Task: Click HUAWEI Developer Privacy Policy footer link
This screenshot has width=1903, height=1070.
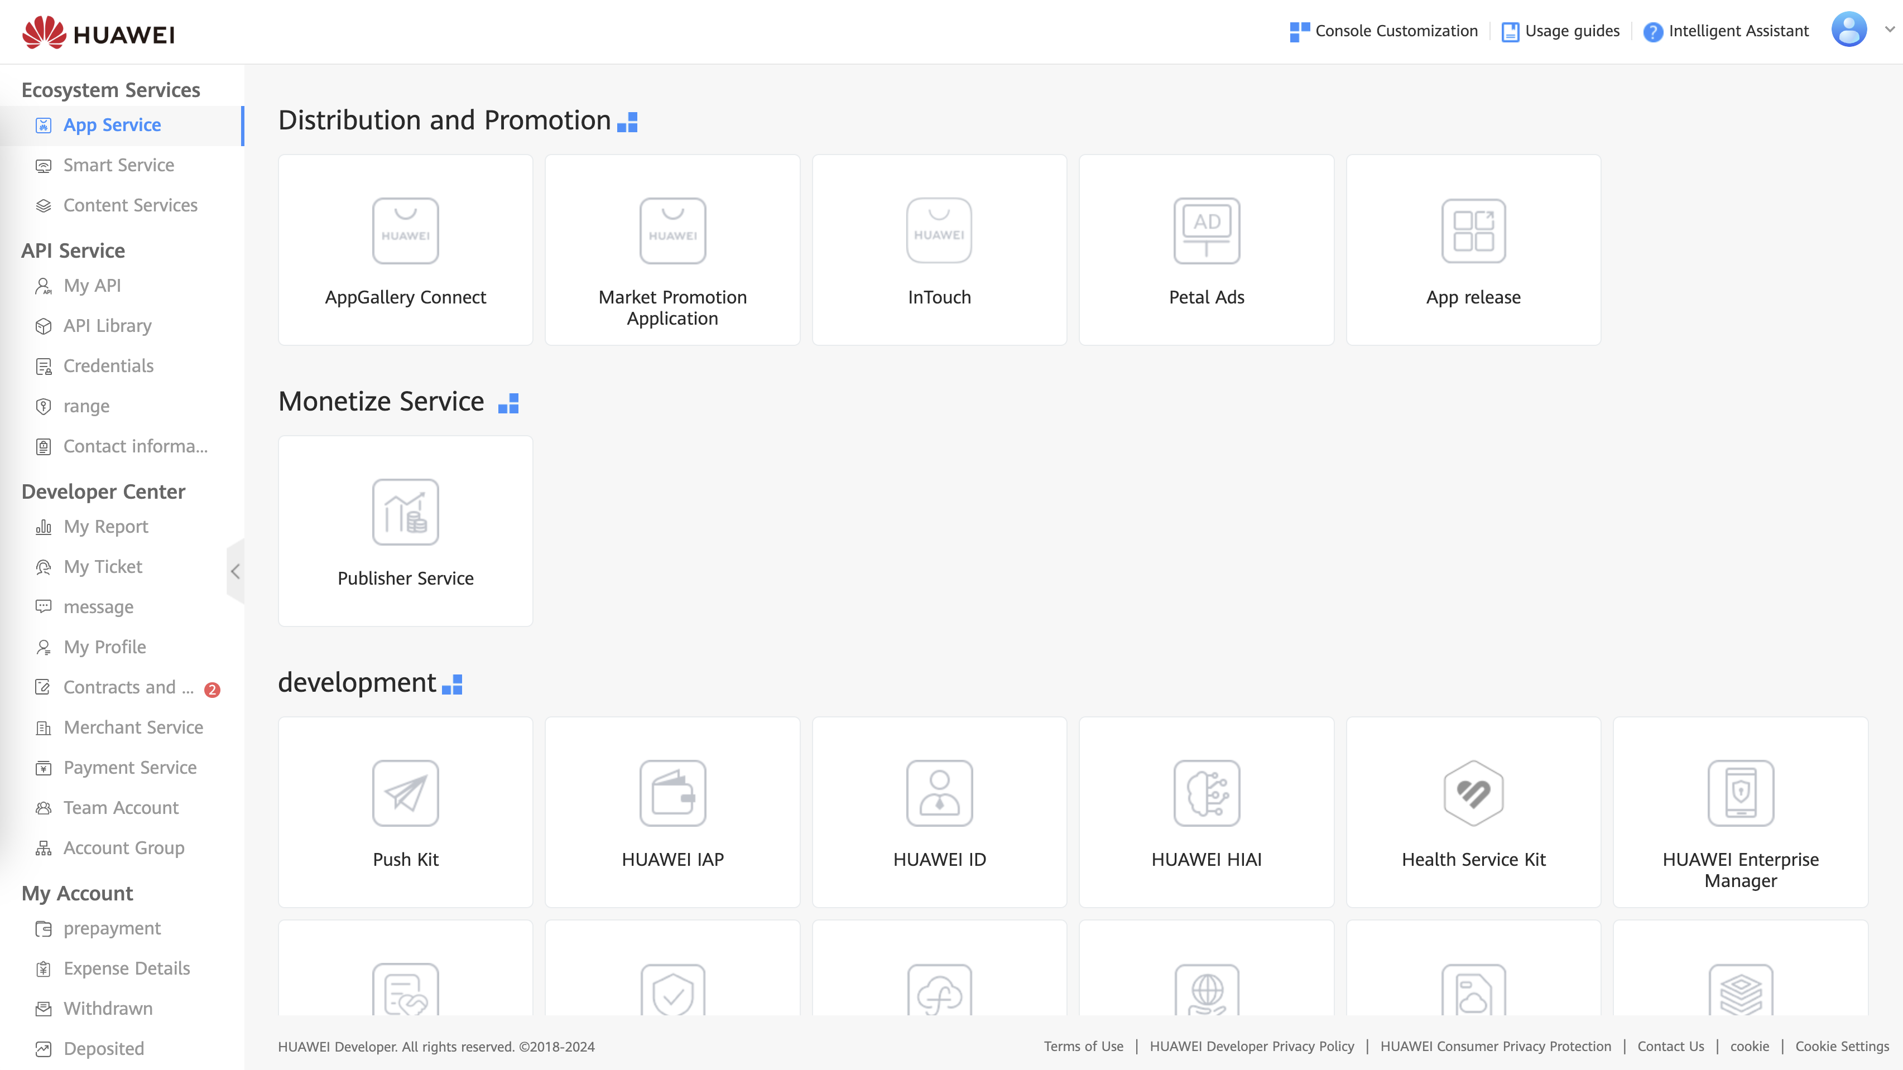Action: pyautogui.click(x=1251, y=1047)
